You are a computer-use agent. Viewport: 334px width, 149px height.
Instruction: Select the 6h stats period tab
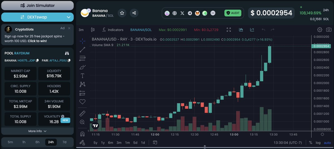point(37,142)
